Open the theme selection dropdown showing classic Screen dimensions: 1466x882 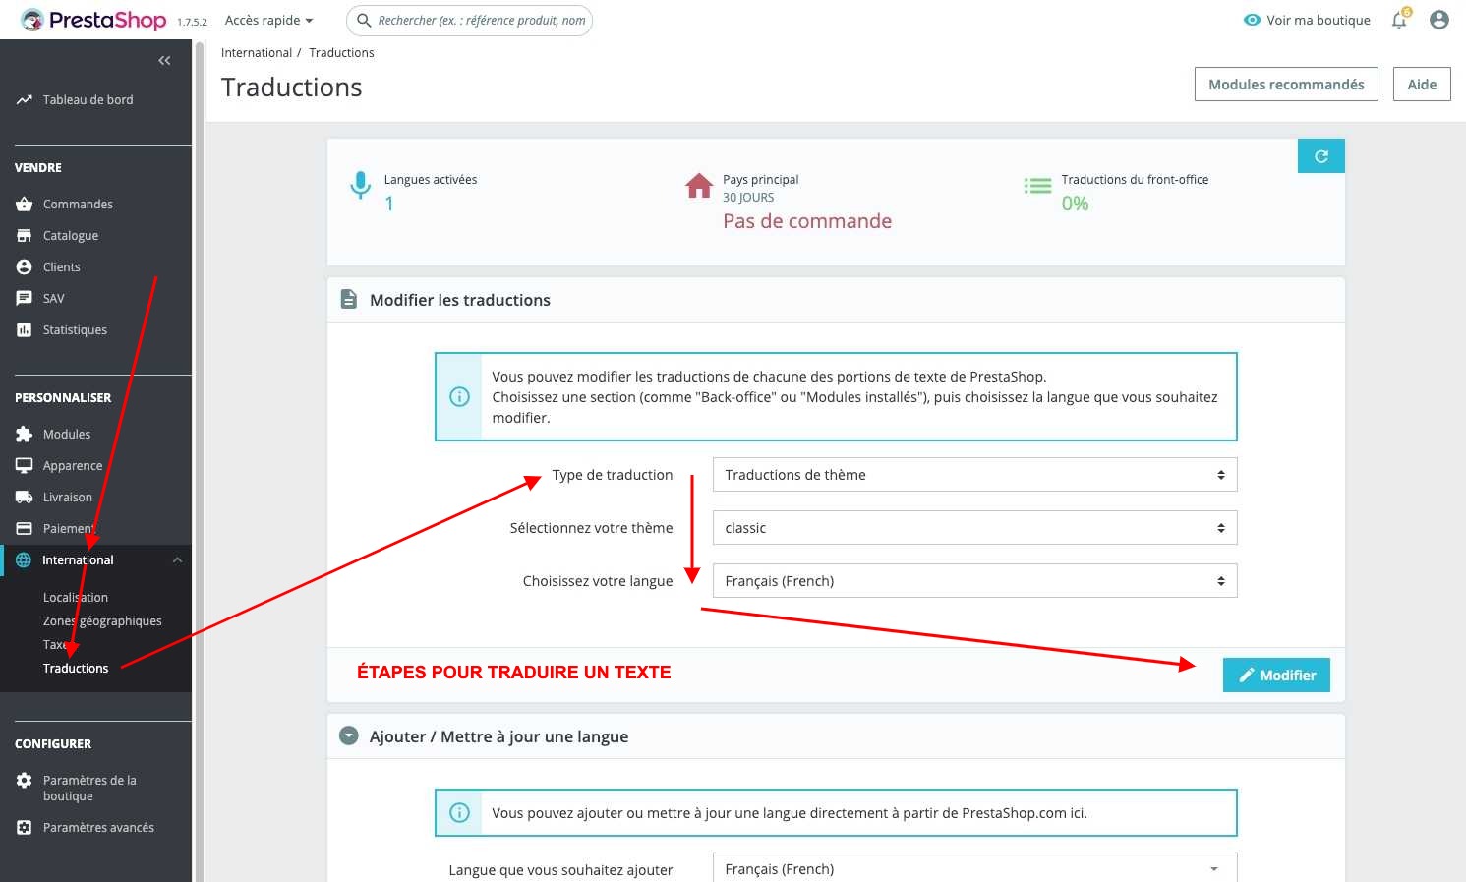973,528
